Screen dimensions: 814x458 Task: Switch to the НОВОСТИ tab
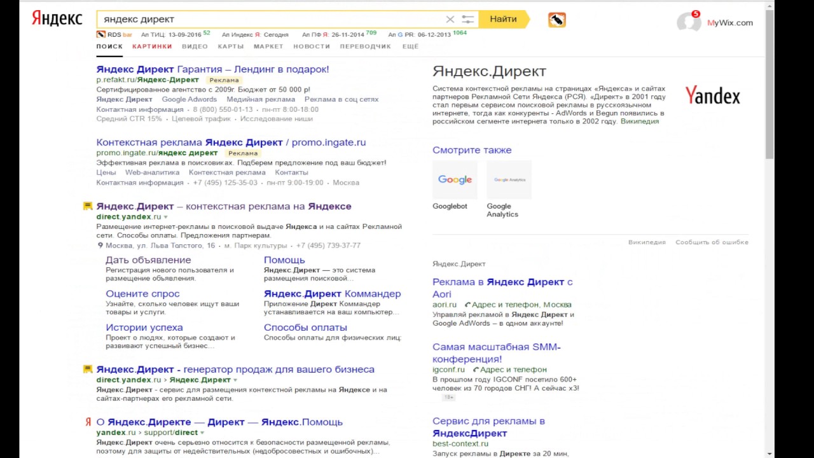click(312, 46)
